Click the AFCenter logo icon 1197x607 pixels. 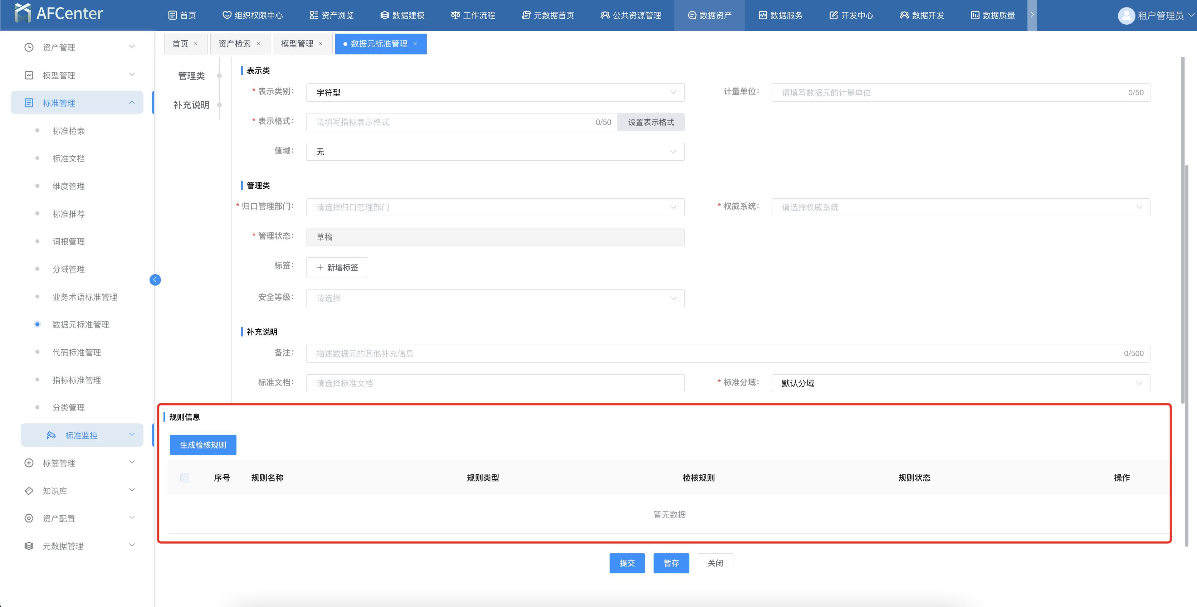[23, 13]
